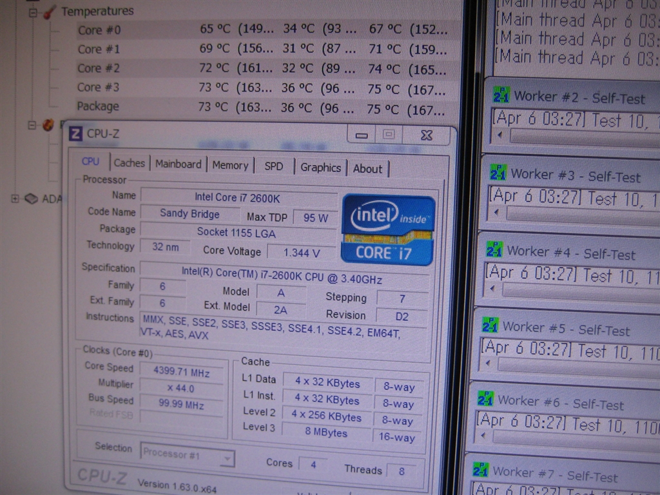Click the CPU-Z title bar logo icon
The image size is (660, 495).
75,134
